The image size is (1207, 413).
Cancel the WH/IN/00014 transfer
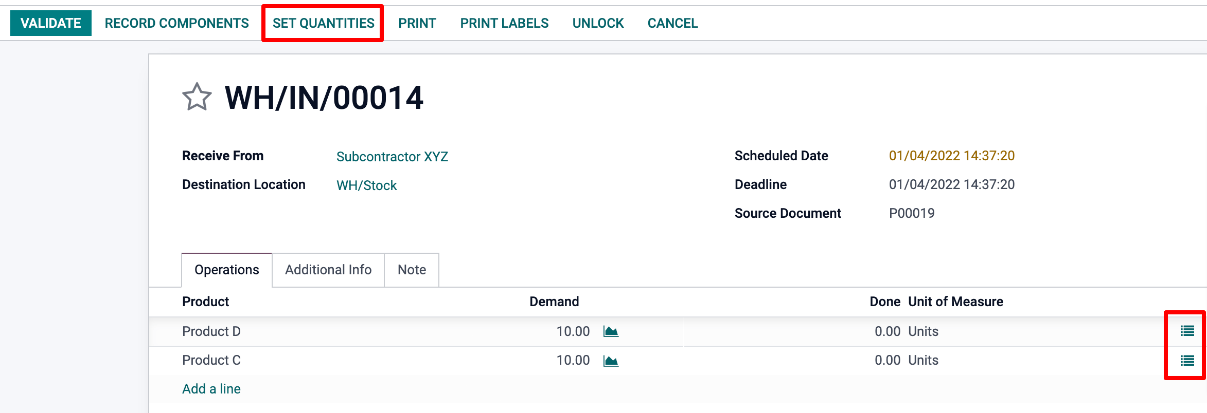(x=672, y=23)
